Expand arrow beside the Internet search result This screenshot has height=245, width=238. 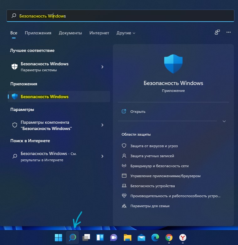(102, 156)
